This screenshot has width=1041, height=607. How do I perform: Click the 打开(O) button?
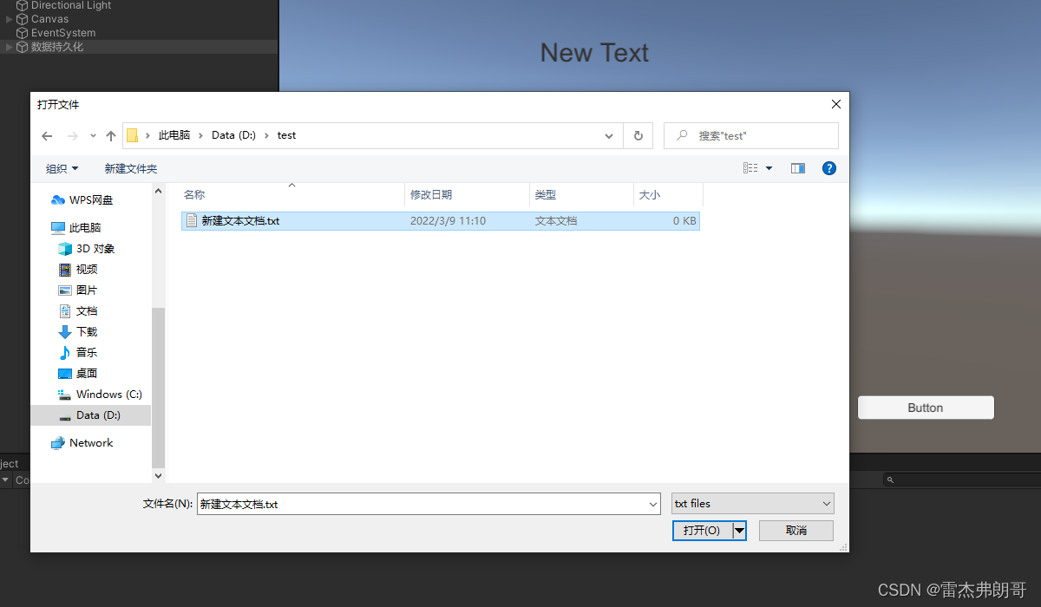coord(703,530)
